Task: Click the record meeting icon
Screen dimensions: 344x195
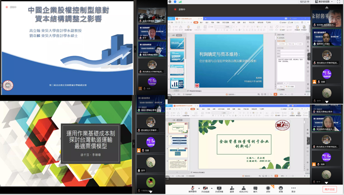Action: tap(268, 188)
